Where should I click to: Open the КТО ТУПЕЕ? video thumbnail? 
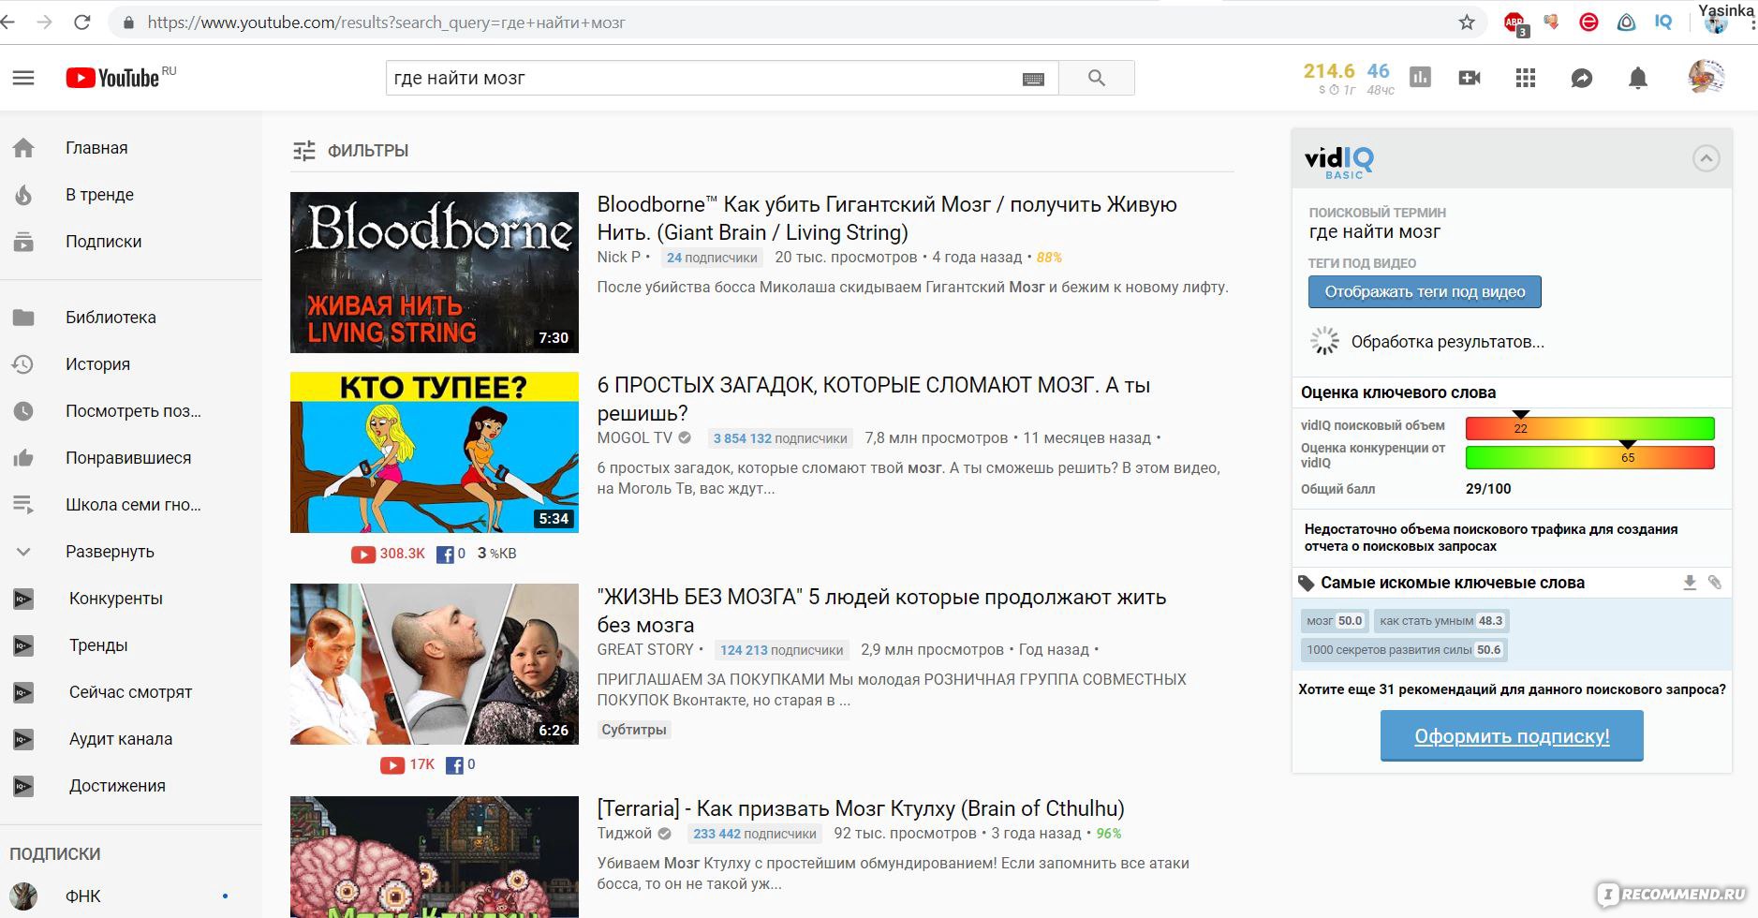click(435, 452)
